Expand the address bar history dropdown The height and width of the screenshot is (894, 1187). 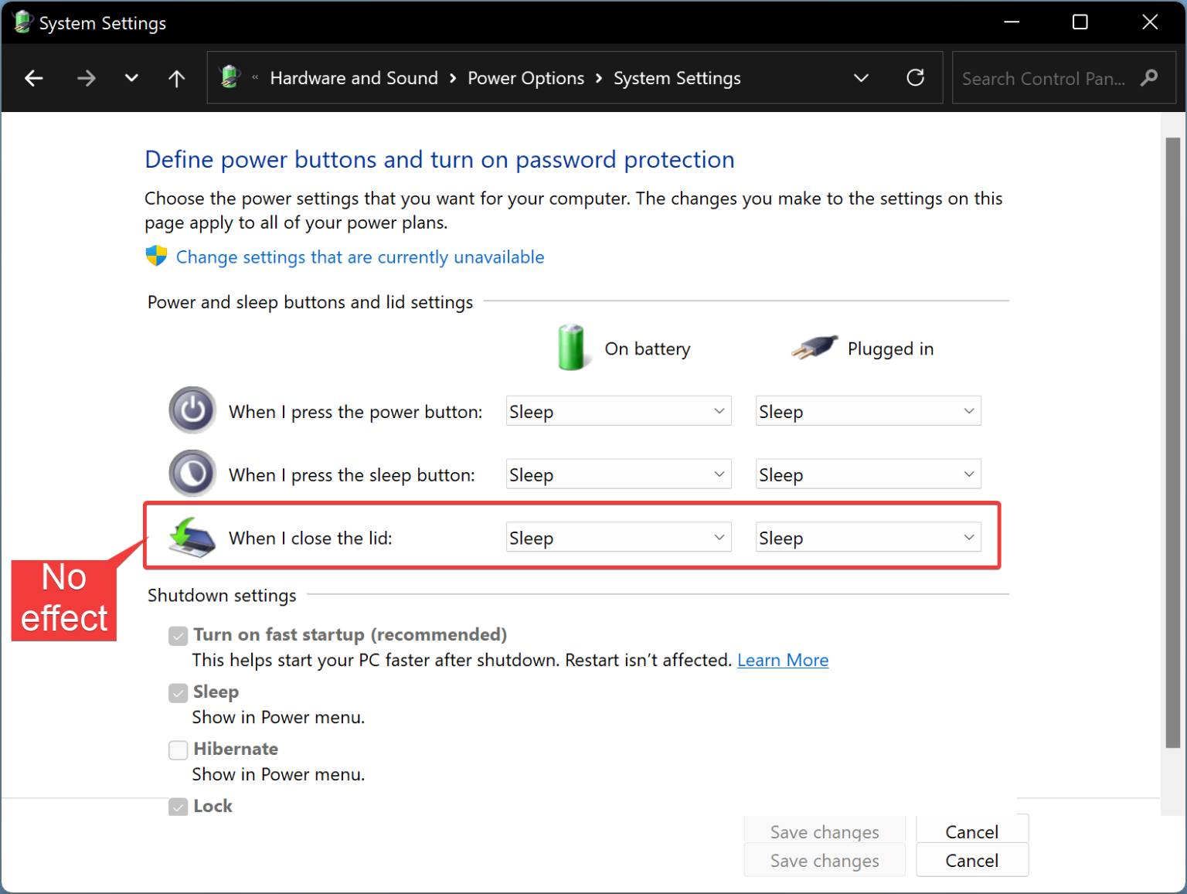[861, 78]
